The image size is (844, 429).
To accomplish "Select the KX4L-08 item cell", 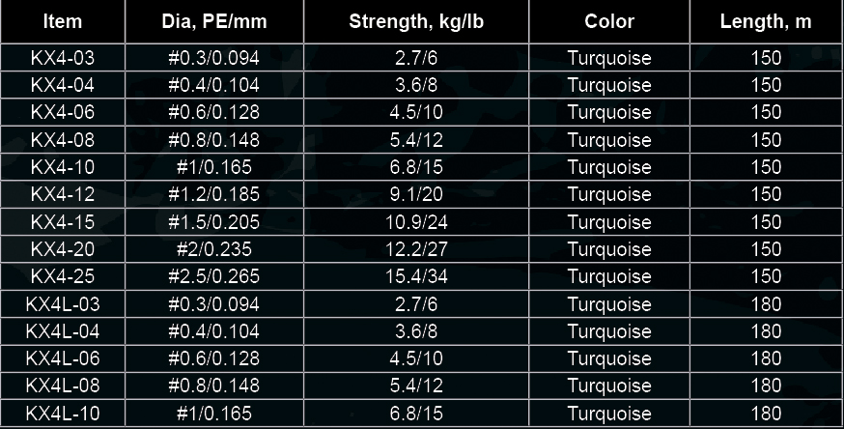I will 63,386.
